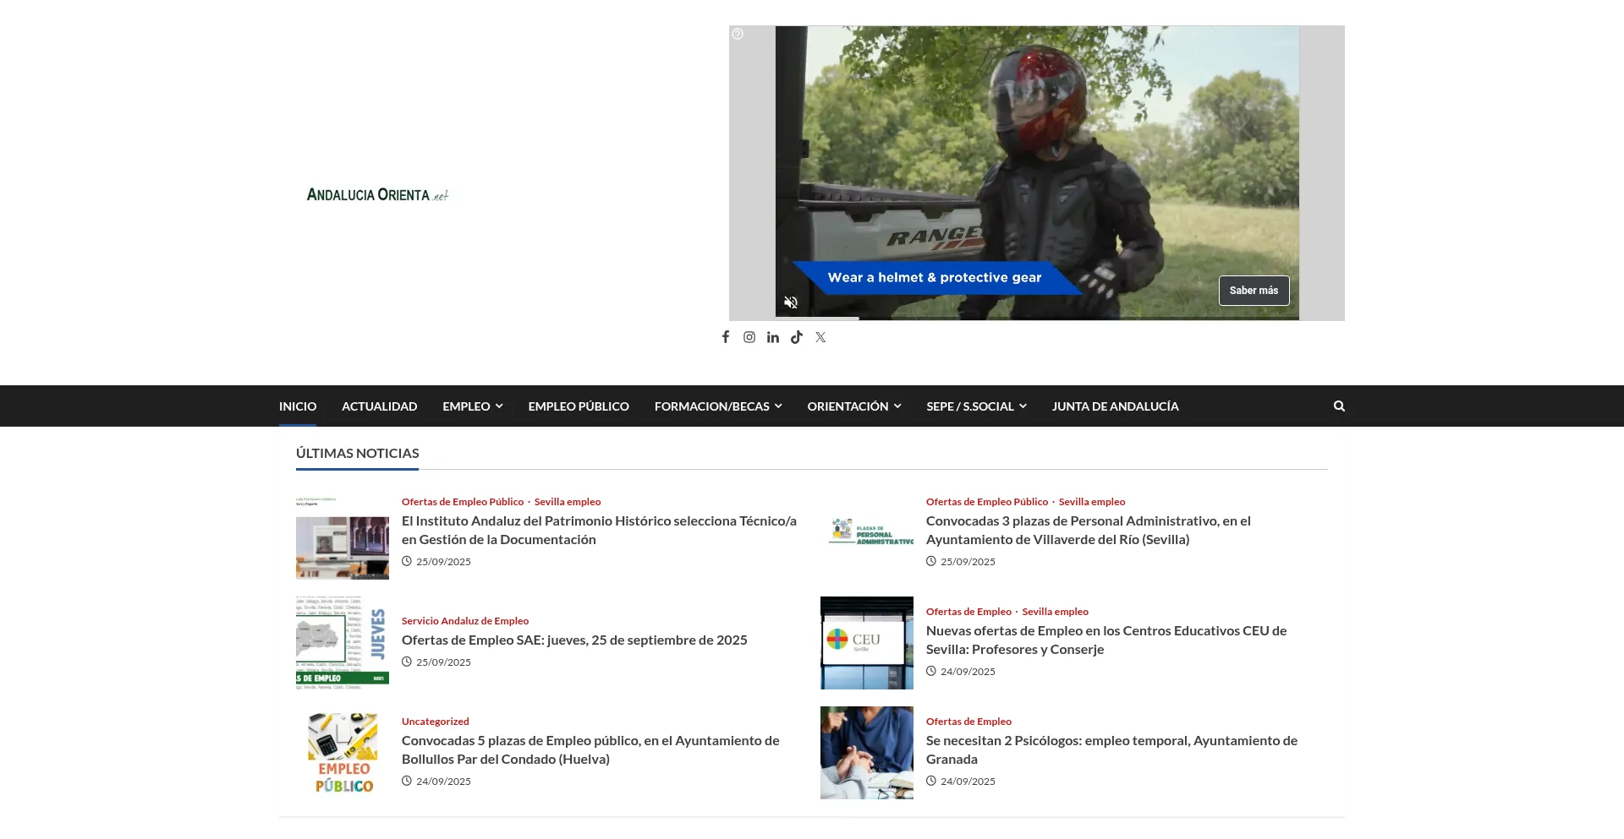Open the TikTok social icon

coord(797,337)
